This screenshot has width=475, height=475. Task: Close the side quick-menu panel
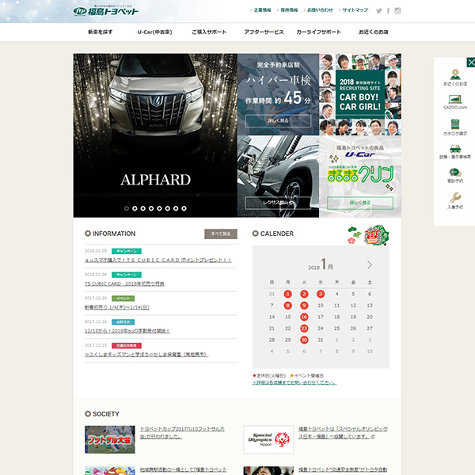(x=471, y=63)
